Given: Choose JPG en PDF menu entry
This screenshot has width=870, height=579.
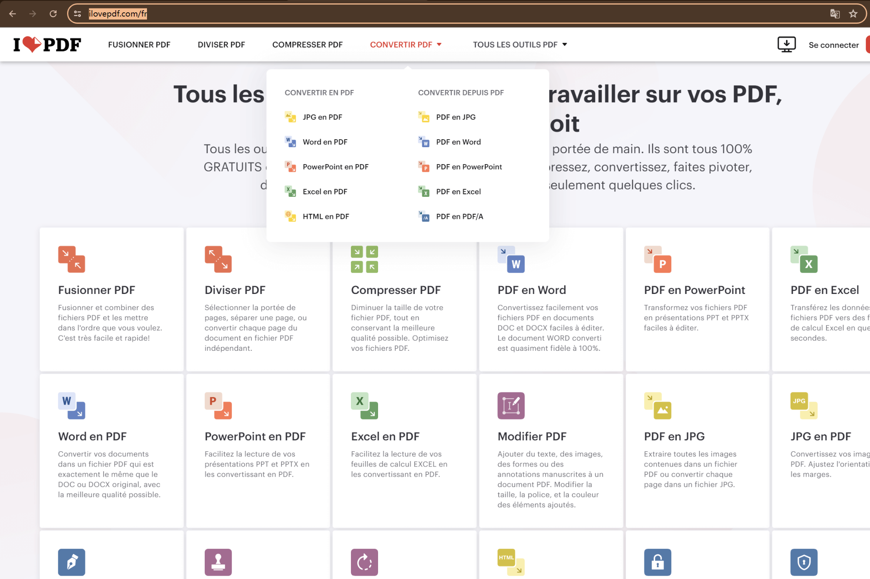Looking at the screenshot, I should (322, 117).
